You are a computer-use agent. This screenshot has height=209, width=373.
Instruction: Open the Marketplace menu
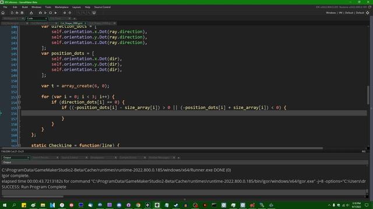coord(62,7)
